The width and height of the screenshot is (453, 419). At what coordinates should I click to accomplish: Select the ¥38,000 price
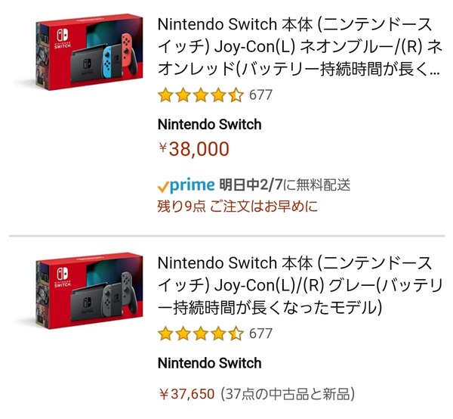tap(194, 149)
